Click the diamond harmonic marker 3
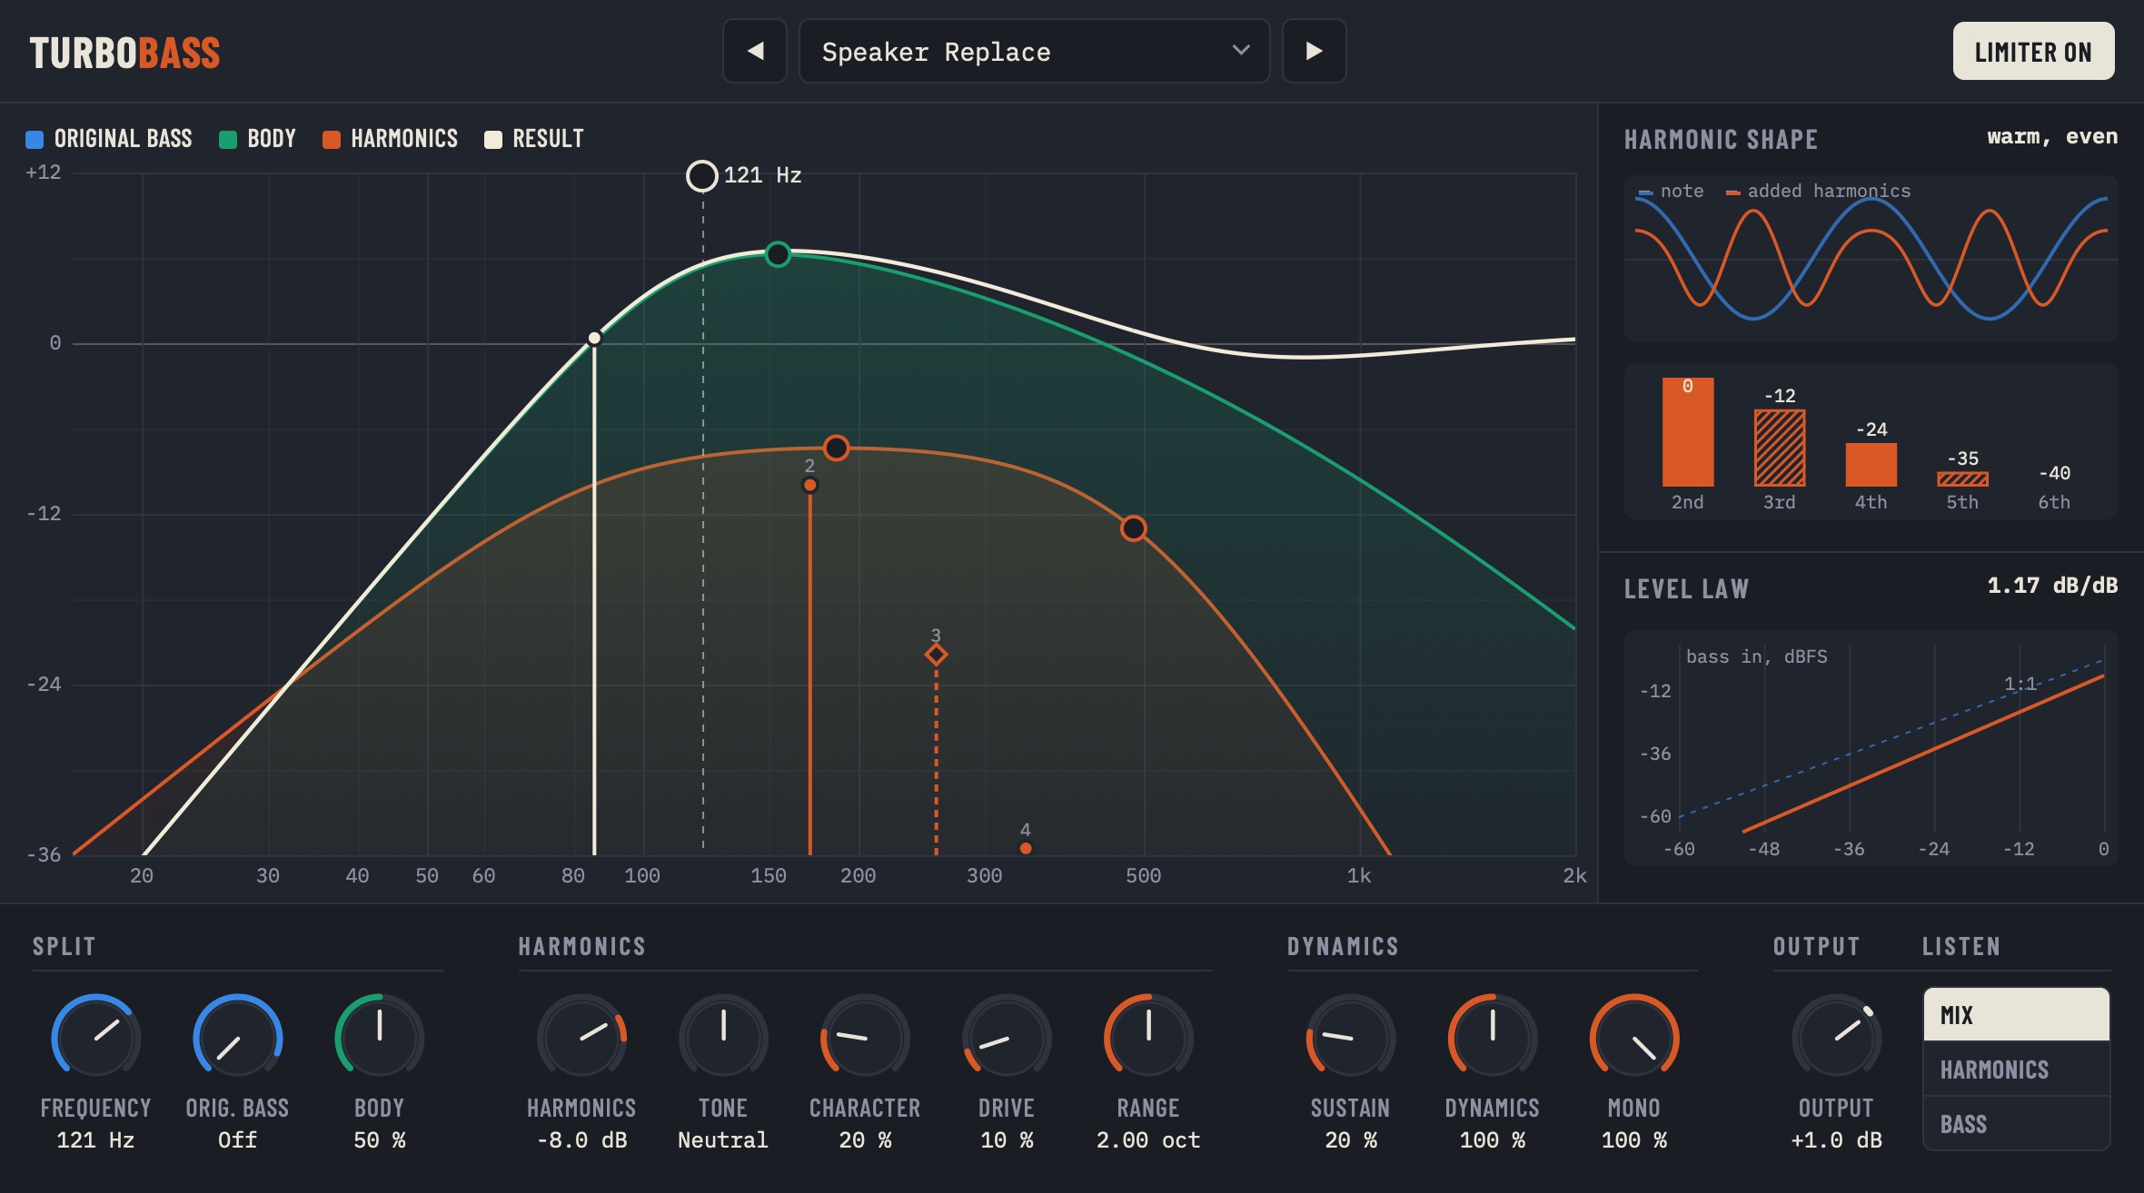Viewport: 2144px width, 1193px height. (x=936, y=654)
